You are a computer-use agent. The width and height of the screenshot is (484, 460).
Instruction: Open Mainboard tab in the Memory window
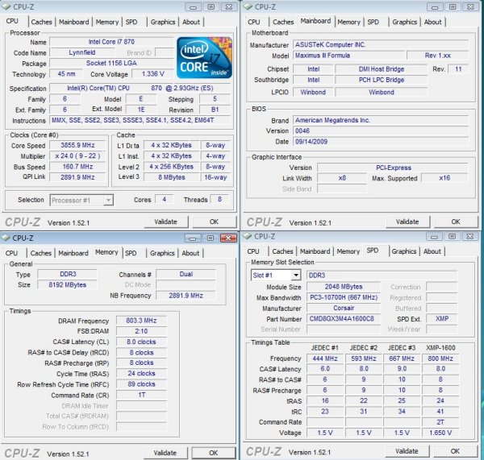click(x=73, y=253)
